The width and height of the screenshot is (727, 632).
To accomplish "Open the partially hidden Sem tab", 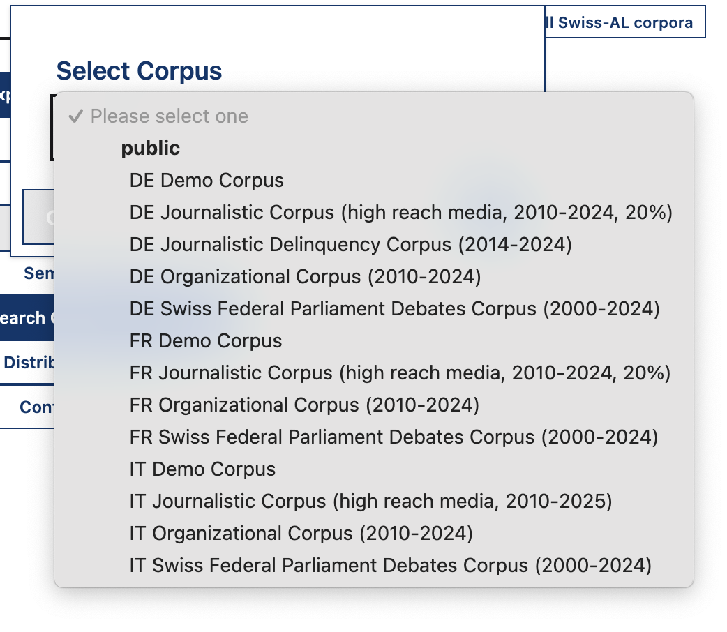I will pyautogui.click(x=38, y=273).
